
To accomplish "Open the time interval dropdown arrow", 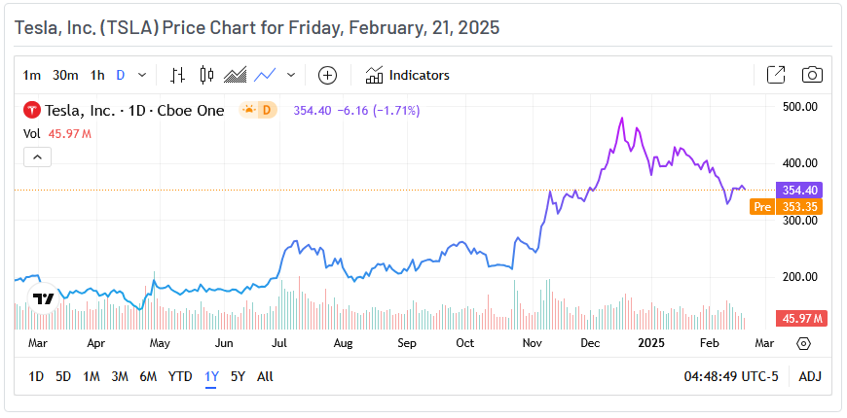I will [142, 75].
